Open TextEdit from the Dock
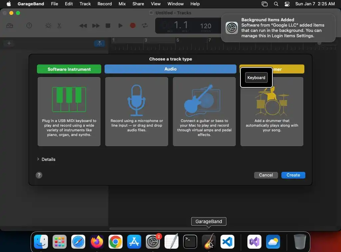 pyautogui.click(x=171, y=242)
